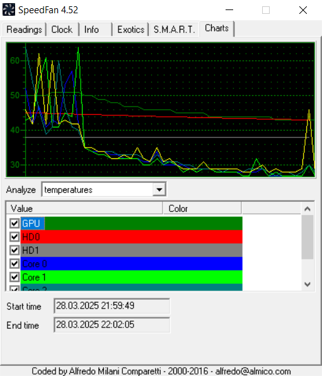Disable the Core 1 checkbox
The image size is (322, 376).
[x=14, y=277]
